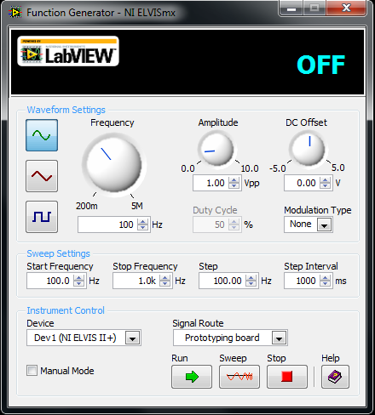The height and width of the screenshot is (415, 375).
Task: Click the Start Frequency stepper arrows
Action: (x=79, y=281)
